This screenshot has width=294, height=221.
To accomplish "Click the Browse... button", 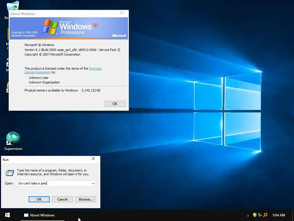I will point(86,199).
